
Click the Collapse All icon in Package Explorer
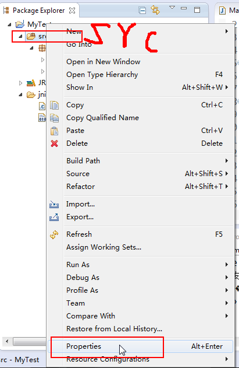click(x=142, y=10)
